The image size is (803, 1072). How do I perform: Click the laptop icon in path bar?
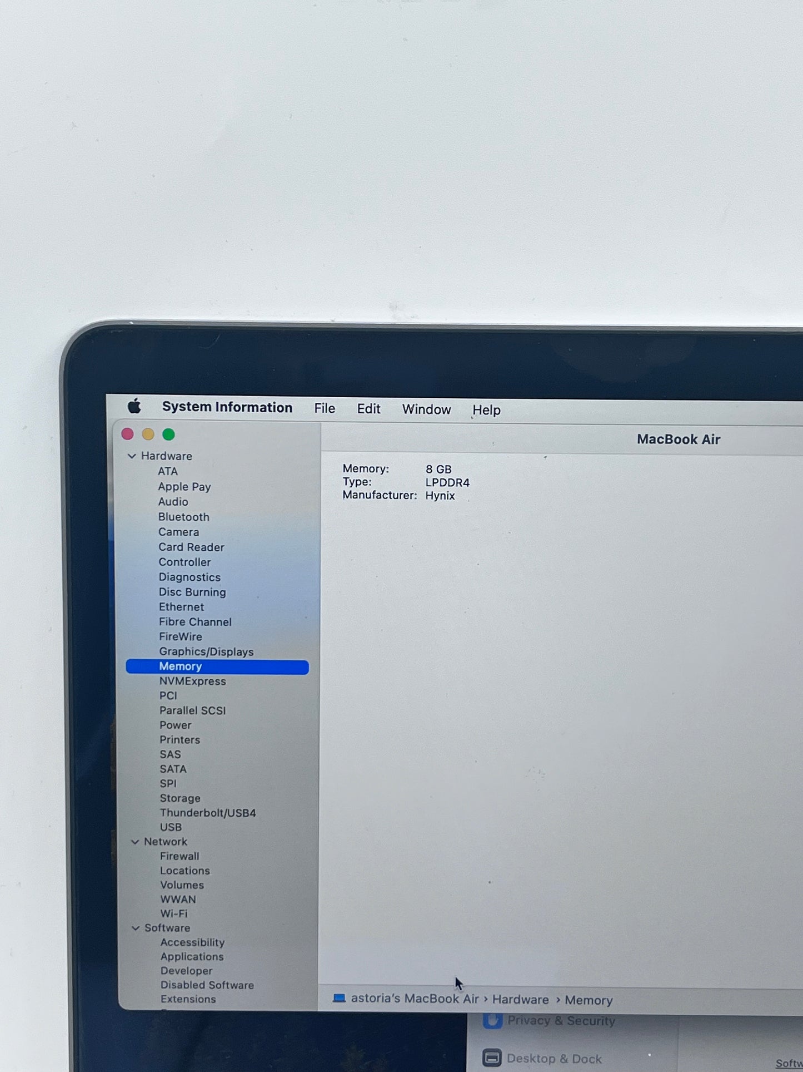(339, 999)
